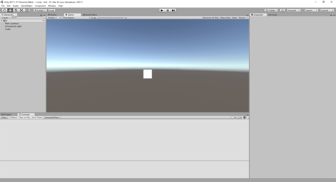Open the Hierarchy panel options menu
Viewport: 336px width, 182px height.
point(44,15)
